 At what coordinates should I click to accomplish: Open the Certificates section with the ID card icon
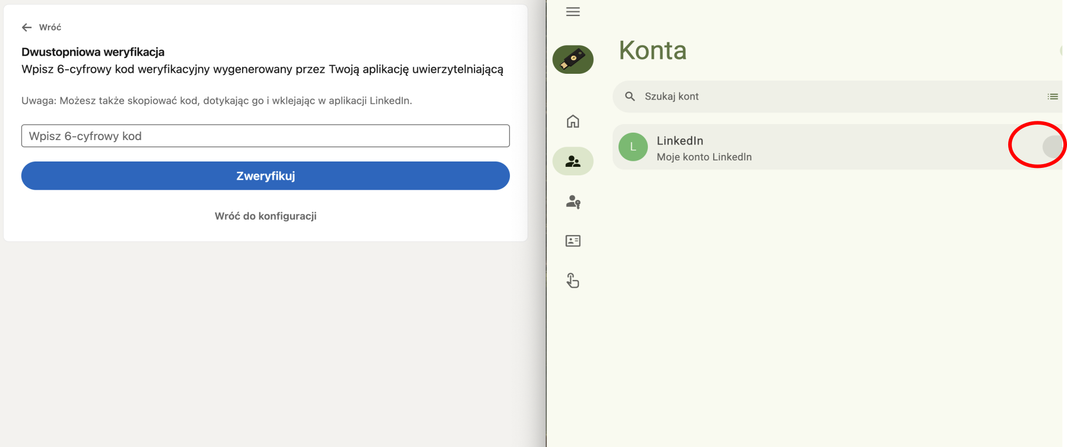click(573, 241)
